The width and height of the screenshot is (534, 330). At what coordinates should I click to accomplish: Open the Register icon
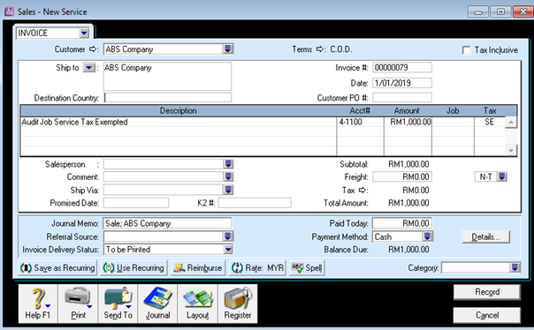tap(238, 304)
